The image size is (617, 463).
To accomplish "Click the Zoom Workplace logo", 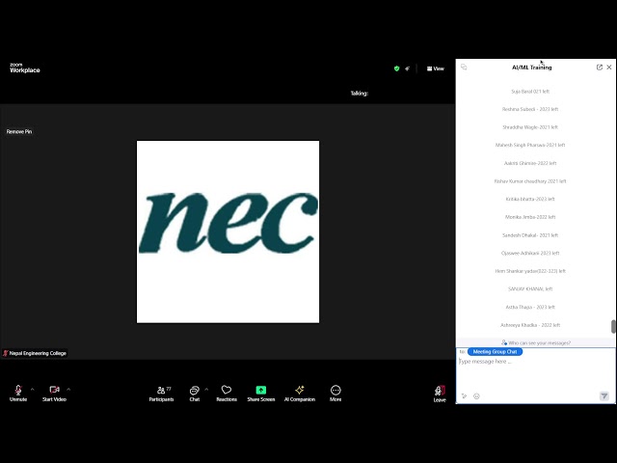I will (25, 68).
